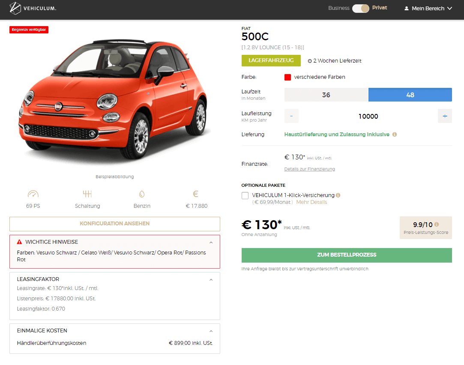Toggle the Business/Privat switch
The image size is (464, 365).
360,8
